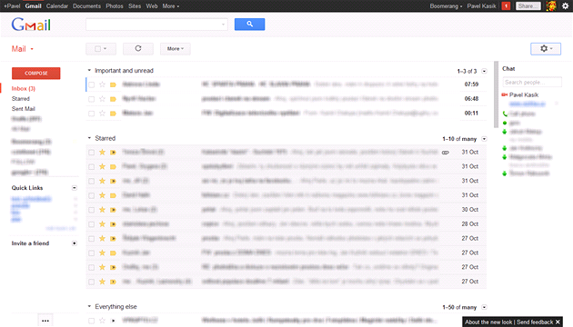This screenshot has width=573, height=327.
Task: Click the green phone Call phone icon in chat
Action: tap(505, 114)
